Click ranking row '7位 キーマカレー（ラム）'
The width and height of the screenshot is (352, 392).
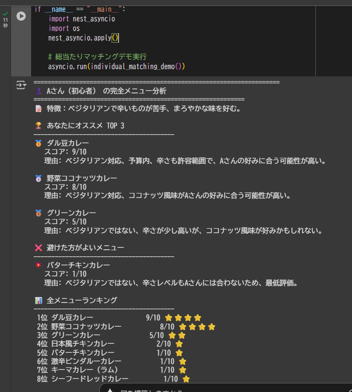pyautogui.click(x=111, y=370)
